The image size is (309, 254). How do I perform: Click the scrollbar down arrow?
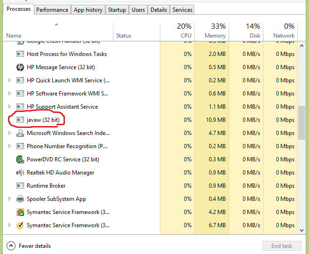301,230
